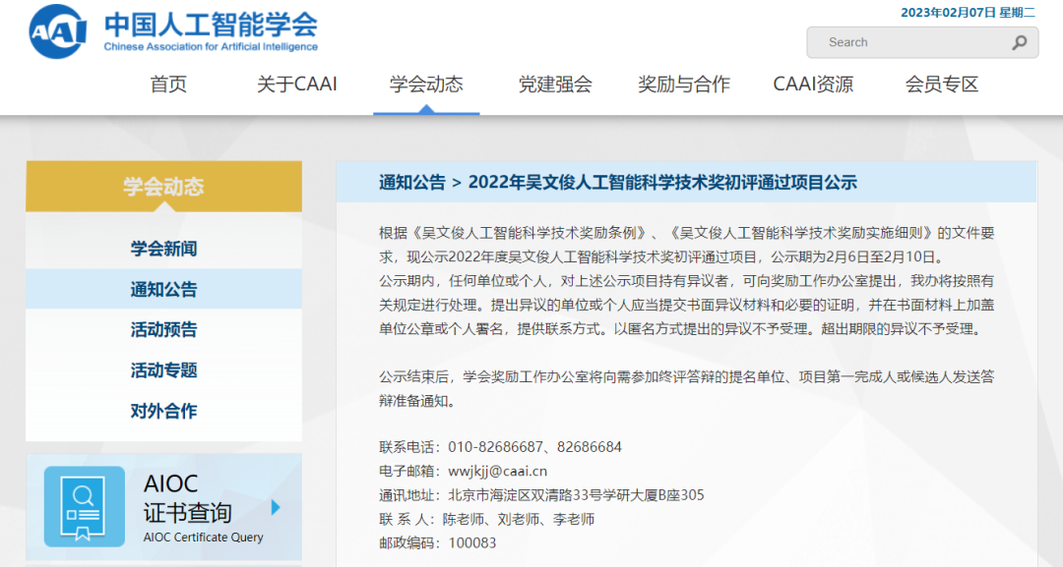
Task: Click the AIOC certificate document icon
Action: pos(84,507)
